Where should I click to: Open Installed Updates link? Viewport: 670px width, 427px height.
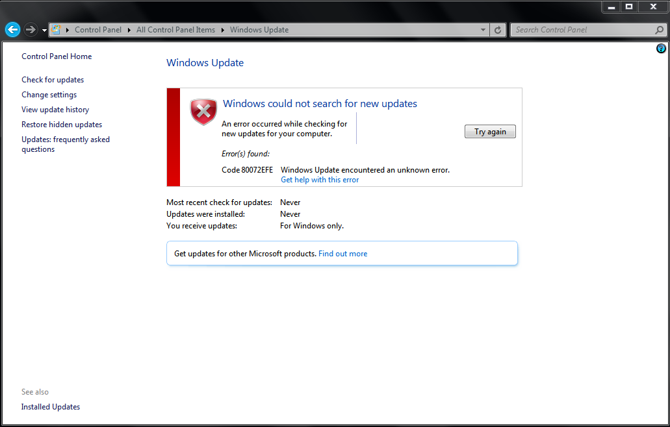pos(51,407)
